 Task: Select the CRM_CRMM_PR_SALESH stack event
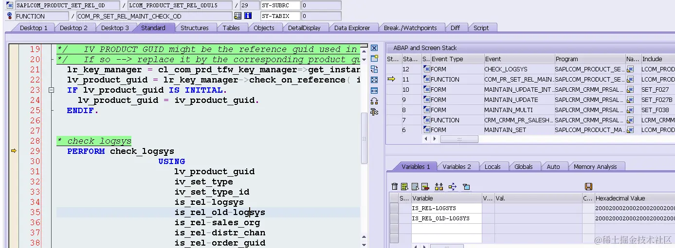click(518, 120)
